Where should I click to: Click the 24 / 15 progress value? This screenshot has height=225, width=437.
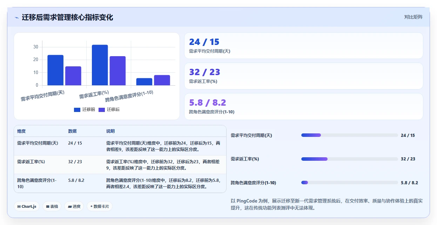(408, 135)
